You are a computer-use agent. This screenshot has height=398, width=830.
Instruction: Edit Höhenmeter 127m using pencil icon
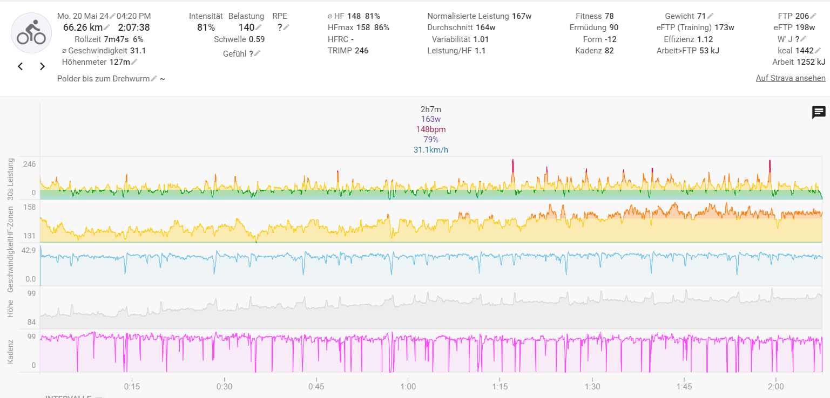pos(134,62)
